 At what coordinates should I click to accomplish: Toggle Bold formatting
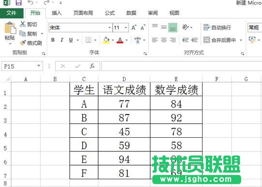tap(53, 40)
